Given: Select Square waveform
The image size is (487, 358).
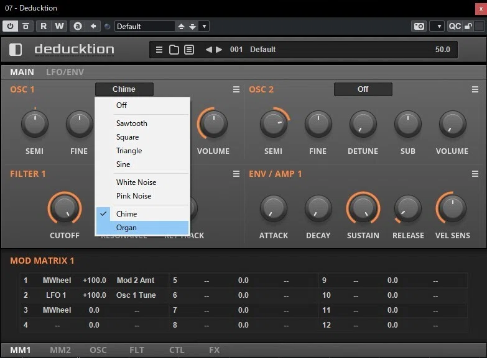Looking at the screenshot, I should pyautogui.click(x=142, y=137).
